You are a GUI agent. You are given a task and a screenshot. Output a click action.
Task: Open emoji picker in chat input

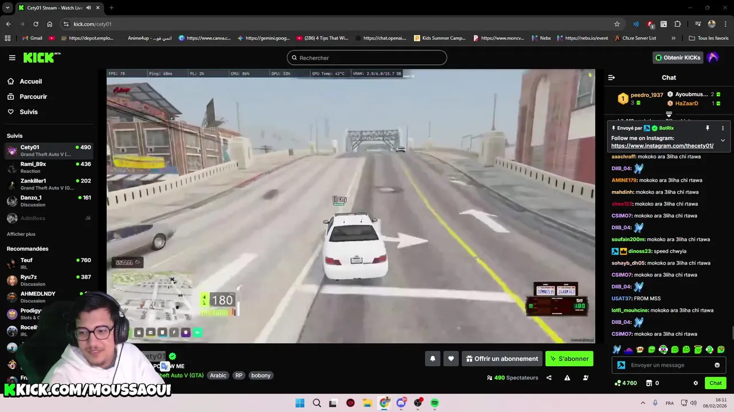pos(717,365)
